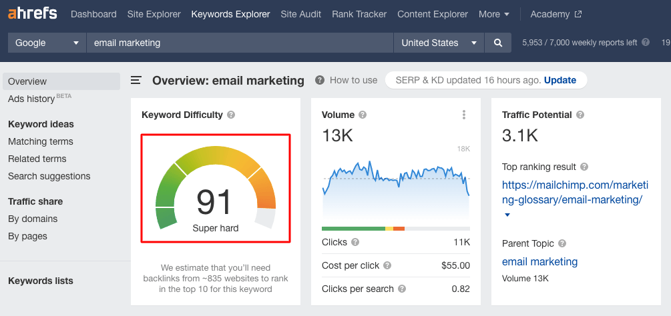This screenshot has width=671, height=316.
Task: Click the Volume help question icon
Action: tap(363, 115)
